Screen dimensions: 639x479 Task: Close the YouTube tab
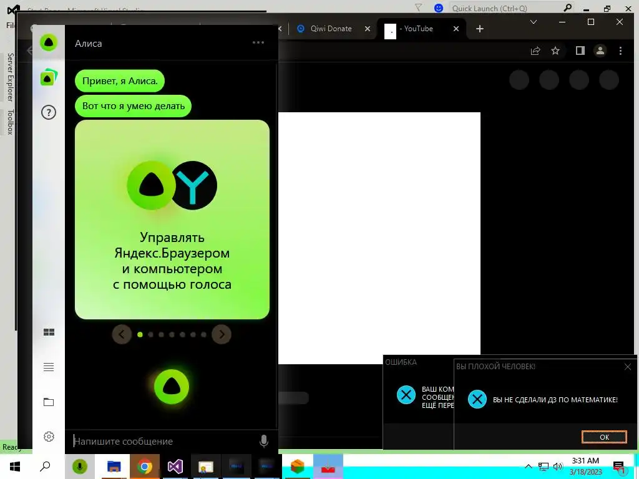click(456, 29)
